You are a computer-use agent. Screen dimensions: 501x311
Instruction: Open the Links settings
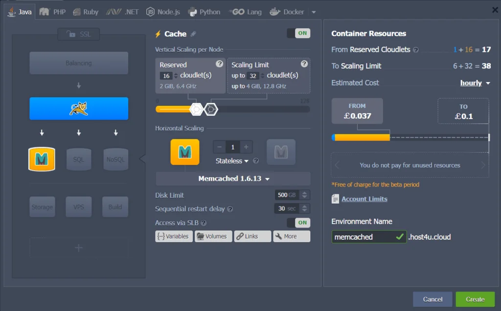point(252,236)
